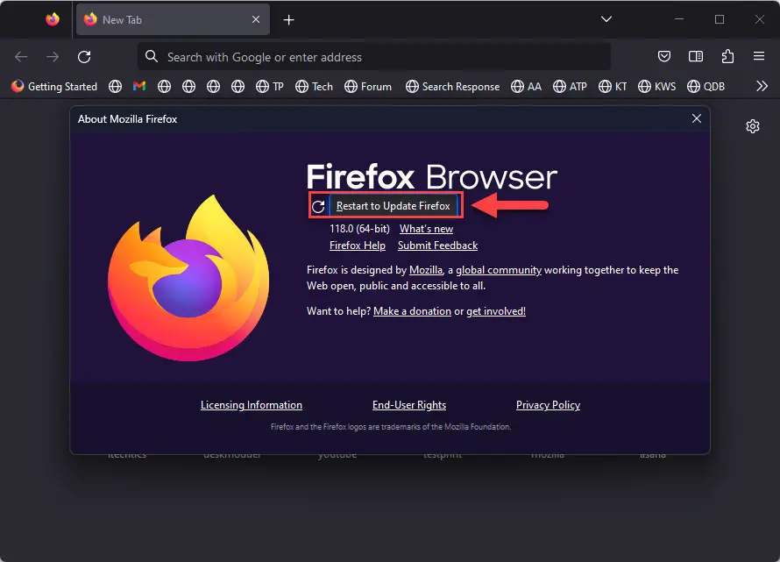
Task: Open the KT bookmark
Action: tap(613, 87)
